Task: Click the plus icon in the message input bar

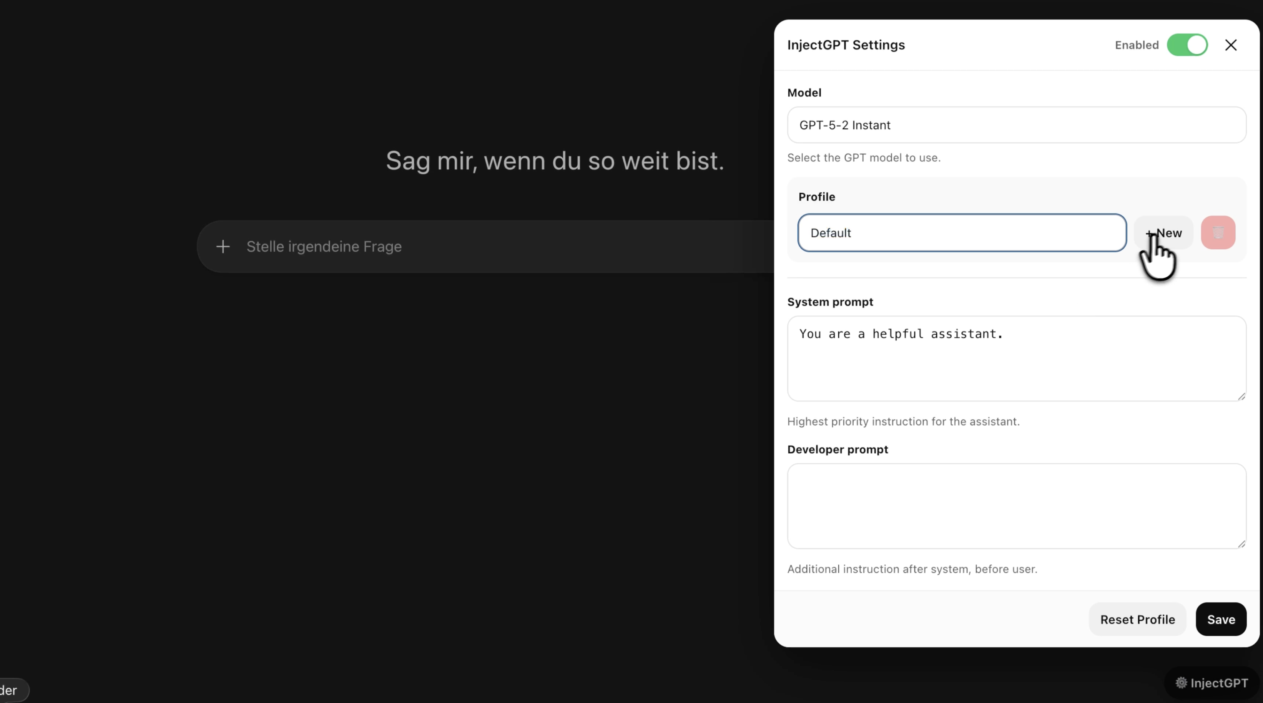Action: pos(224,246)
